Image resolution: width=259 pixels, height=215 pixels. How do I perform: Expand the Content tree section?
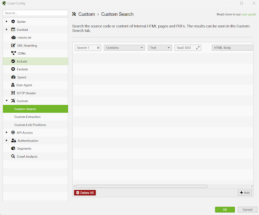point(7,29)
